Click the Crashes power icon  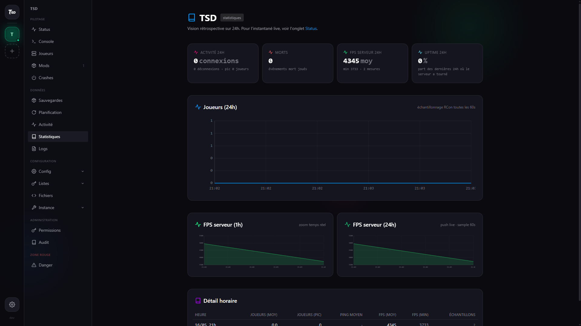tap(34, 78)
